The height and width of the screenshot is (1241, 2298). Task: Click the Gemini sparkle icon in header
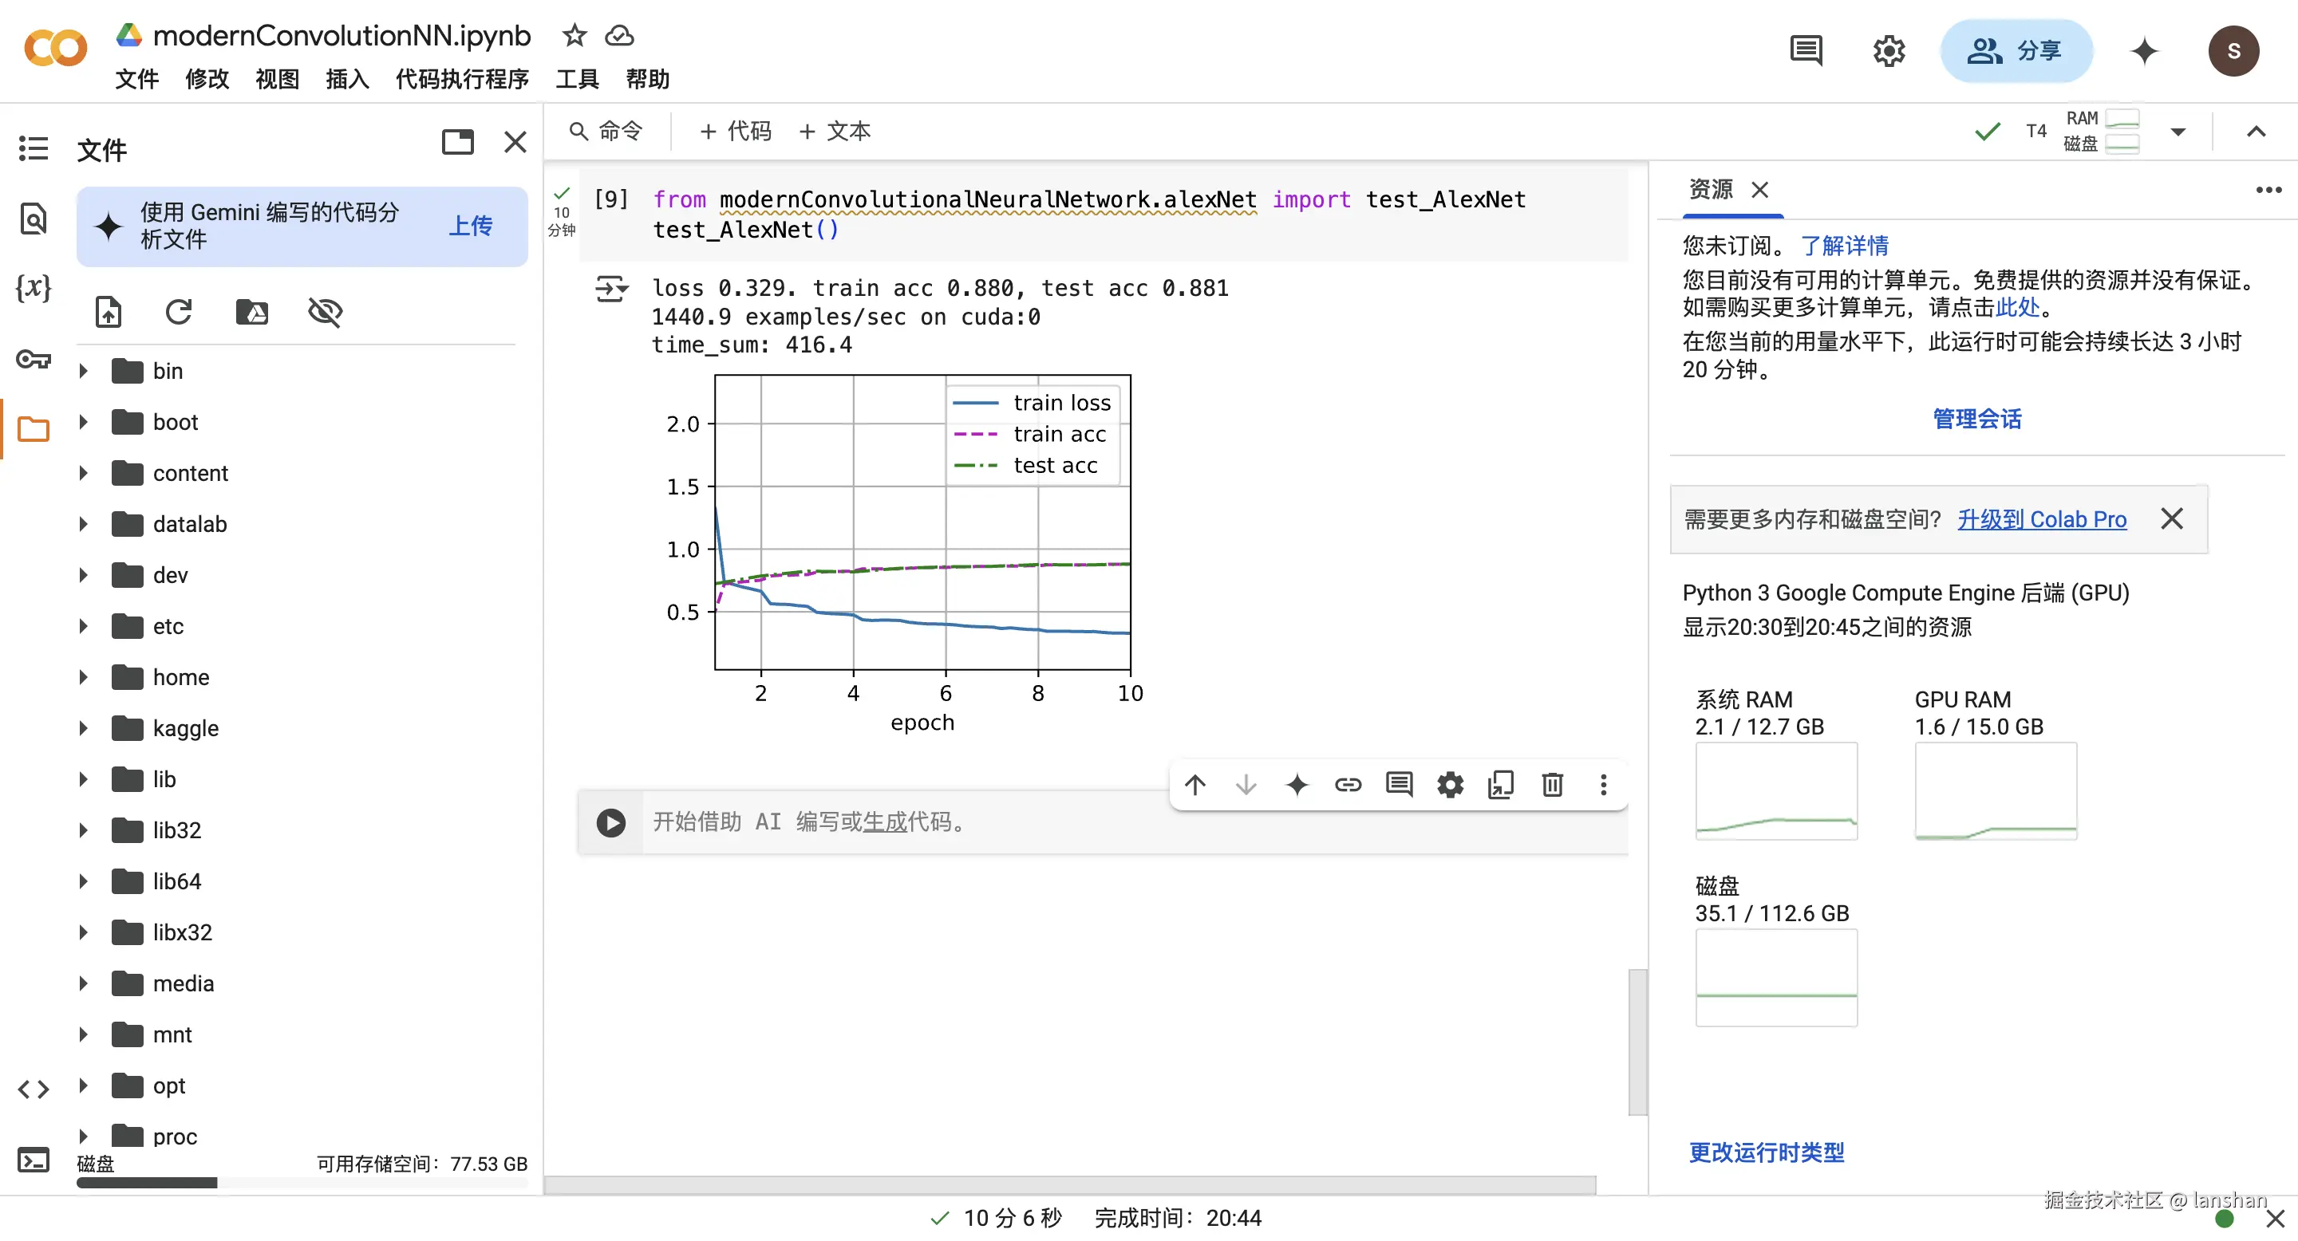2144,51
